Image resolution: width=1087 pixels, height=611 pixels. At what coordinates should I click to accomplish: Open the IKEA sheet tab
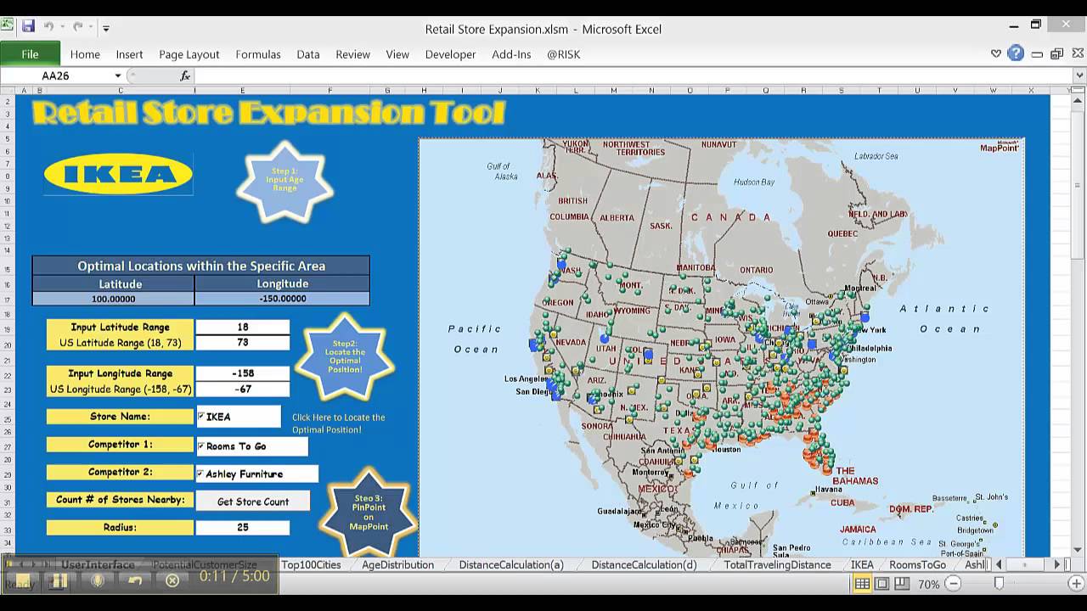(862, 564)
